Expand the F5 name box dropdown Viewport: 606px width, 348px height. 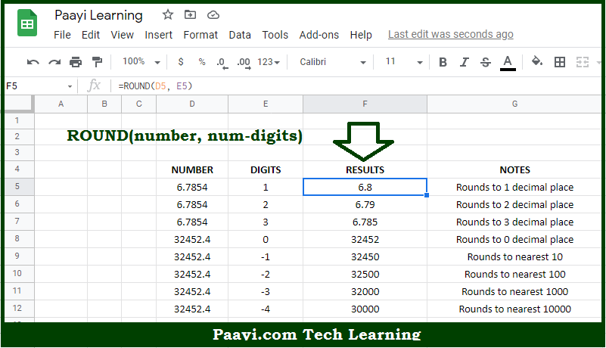(x=70, y=86)
